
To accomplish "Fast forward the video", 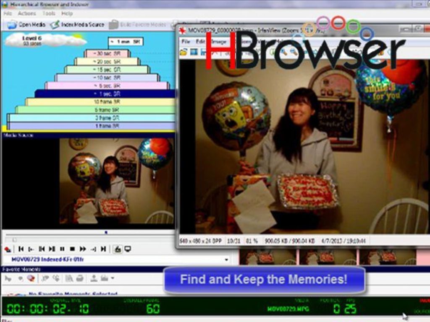I will [83, 249].
